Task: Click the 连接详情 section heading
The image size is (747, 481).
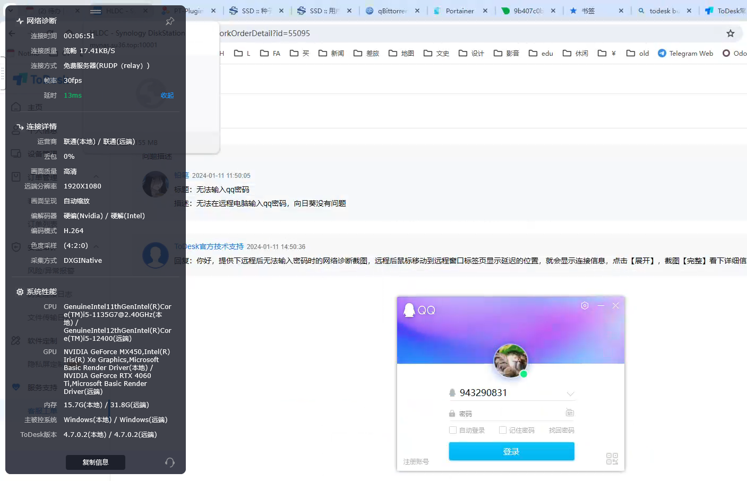Action: pos(41,127)
